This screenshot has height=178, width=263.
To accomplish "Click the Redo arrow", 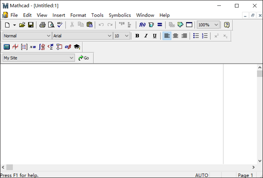I will click(x=110, y=25).
